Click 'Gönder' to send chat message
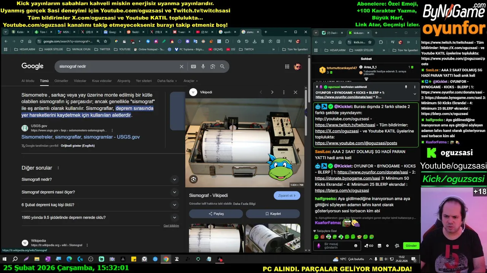 click(411, 246)
